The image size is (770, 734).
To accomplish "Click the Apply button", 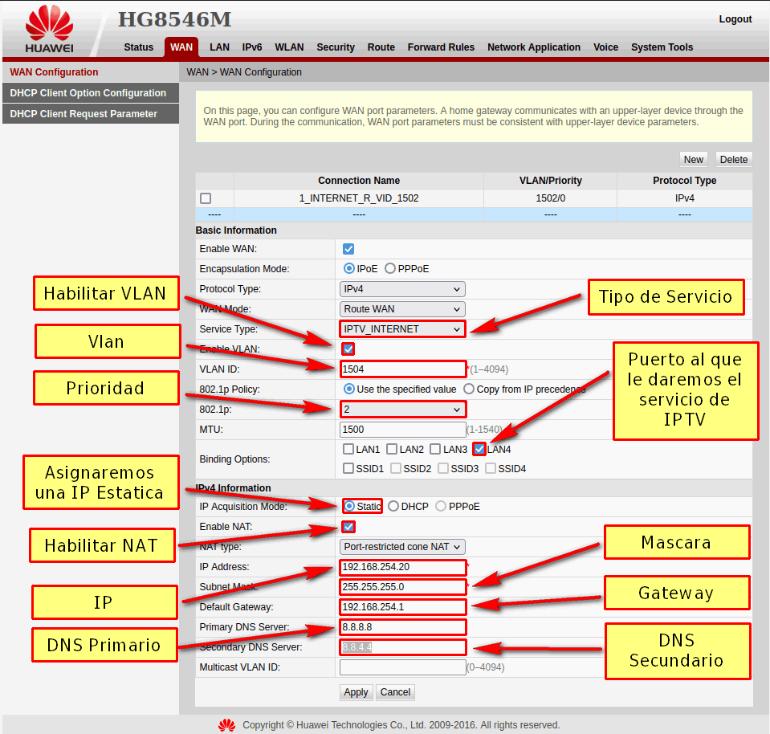I will point(356,692).
